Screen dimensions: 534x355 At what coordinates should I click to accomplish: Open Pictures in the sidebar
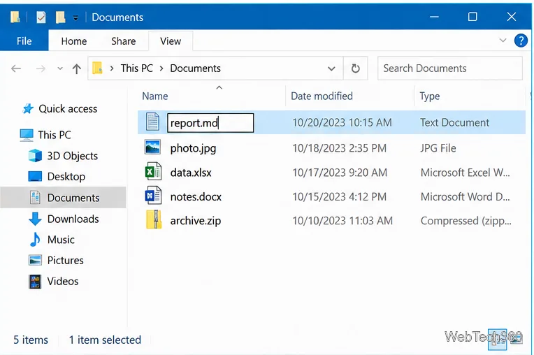point(65,261)
